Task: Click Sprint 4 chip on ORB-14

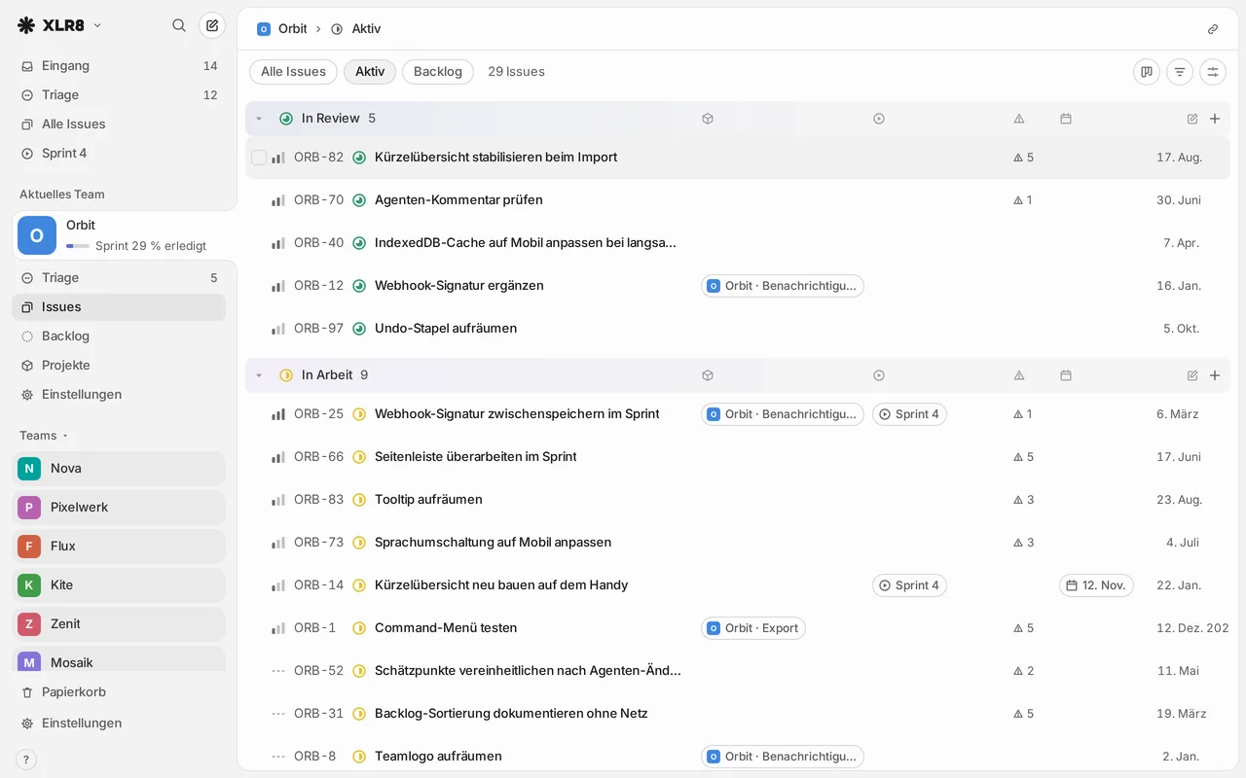Action: tap(909, 585)
